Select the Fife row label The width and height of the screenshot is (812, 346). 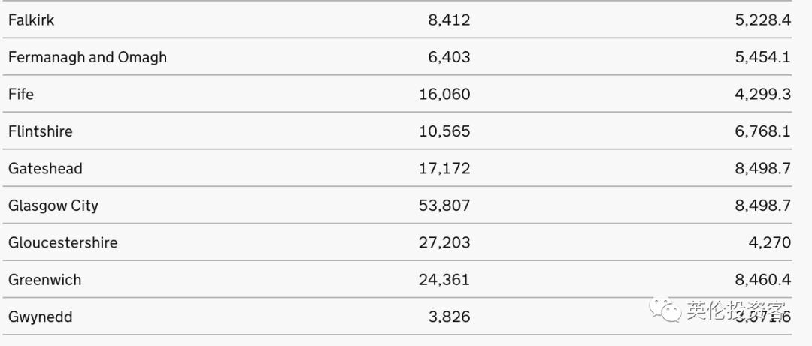[x=21, y=95]
